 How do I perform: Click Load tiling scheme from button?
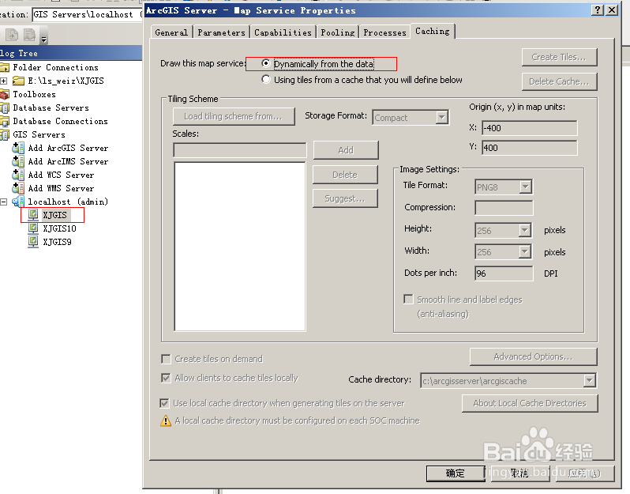234,116
